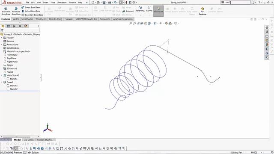Switch to the Sketch tab
Viewport: 274px width, 154px height.
pyautogui.click(x=15, y=19)
